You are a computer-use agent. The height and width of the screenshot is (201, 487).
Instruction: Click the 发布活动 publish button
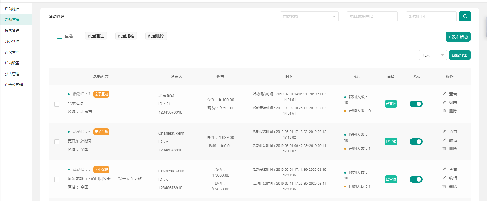[458, 37]
